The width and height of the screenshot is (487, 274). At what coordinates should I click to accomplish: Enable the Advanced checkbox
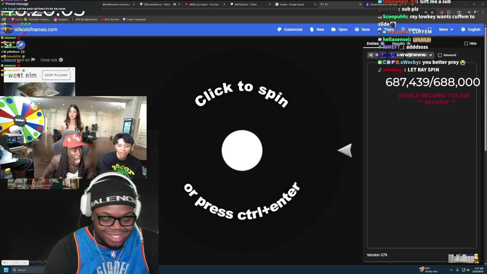(440, 55)
